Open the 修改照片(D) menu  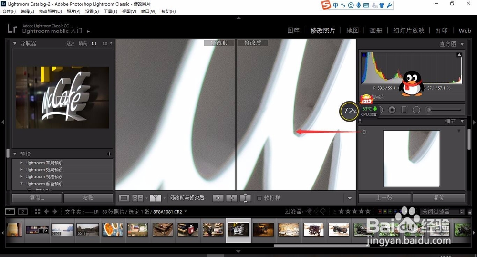point(50,11)
